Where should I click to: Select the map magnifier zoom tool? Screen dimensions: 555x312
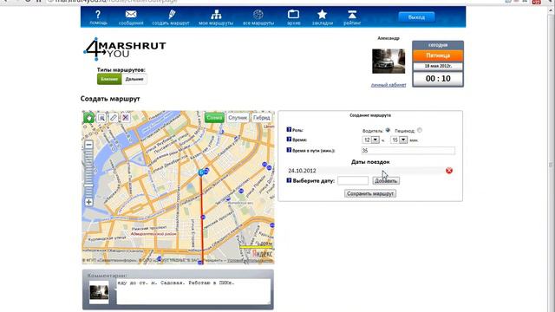pos(101,118)
